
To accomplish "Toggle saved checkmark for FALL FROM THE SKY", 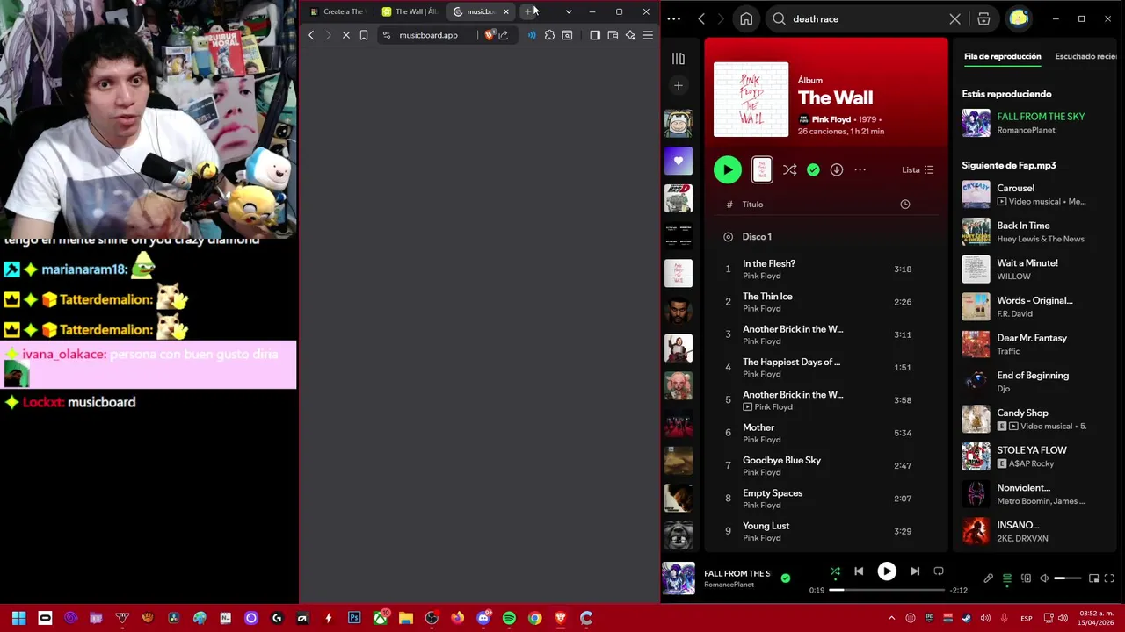I will [x=786, y=578].
